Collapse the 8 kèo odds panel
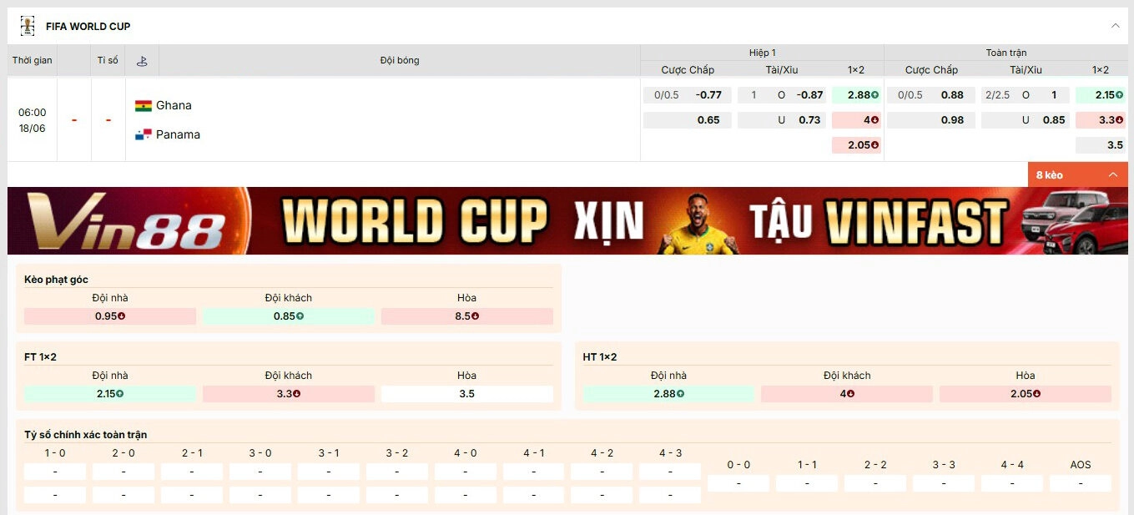This screenshot has height=515, width=1134. point(1078,174)
